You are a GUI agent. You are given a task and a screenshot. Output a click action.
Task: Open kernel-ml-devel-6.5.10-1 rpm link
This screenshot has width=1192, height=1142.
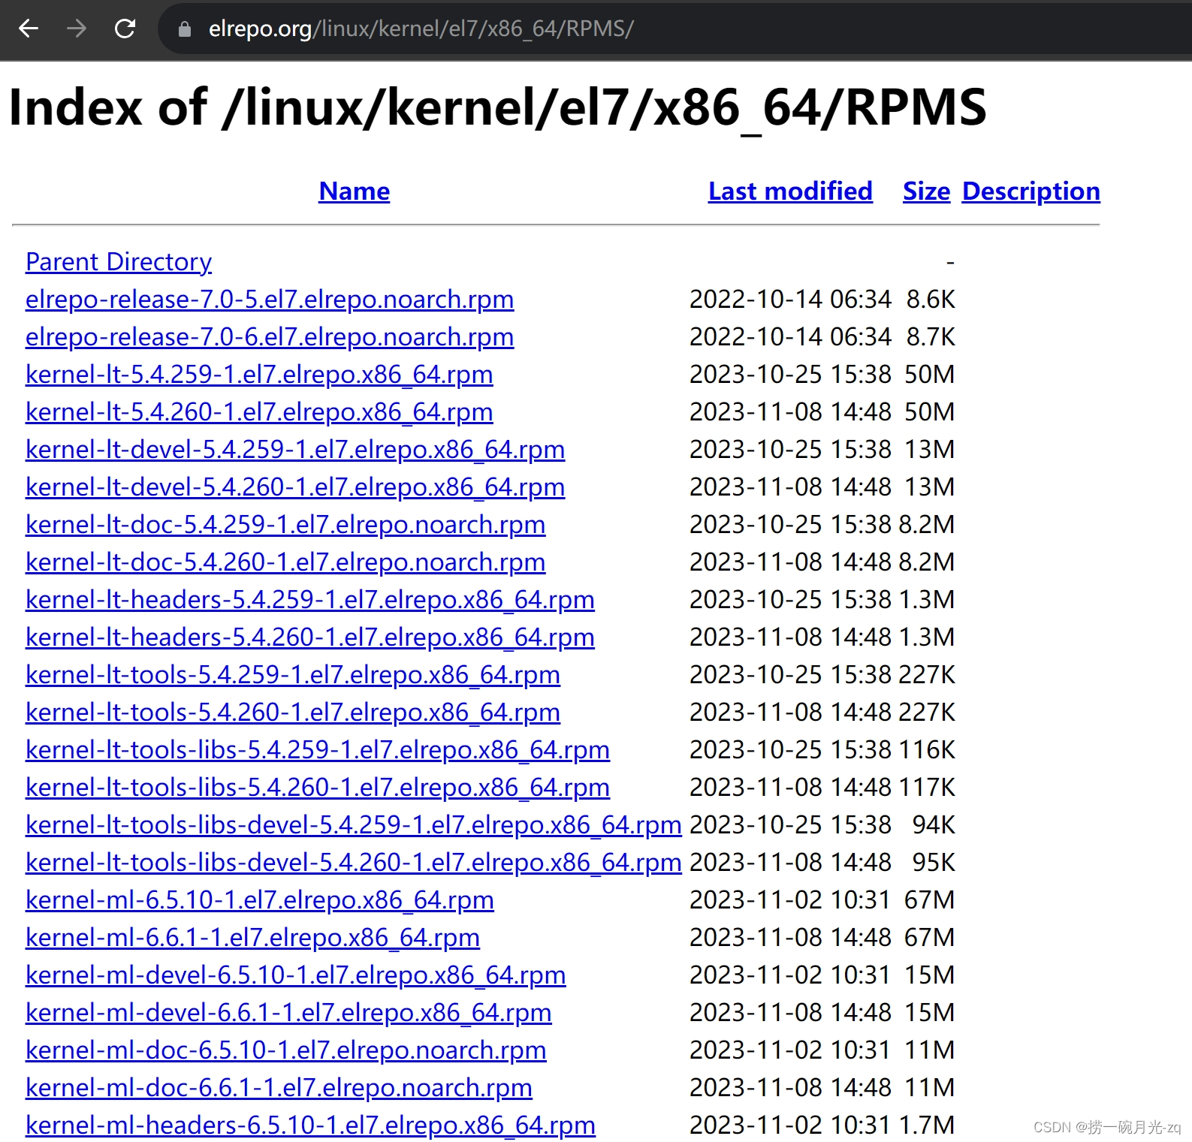coord(296,975)
